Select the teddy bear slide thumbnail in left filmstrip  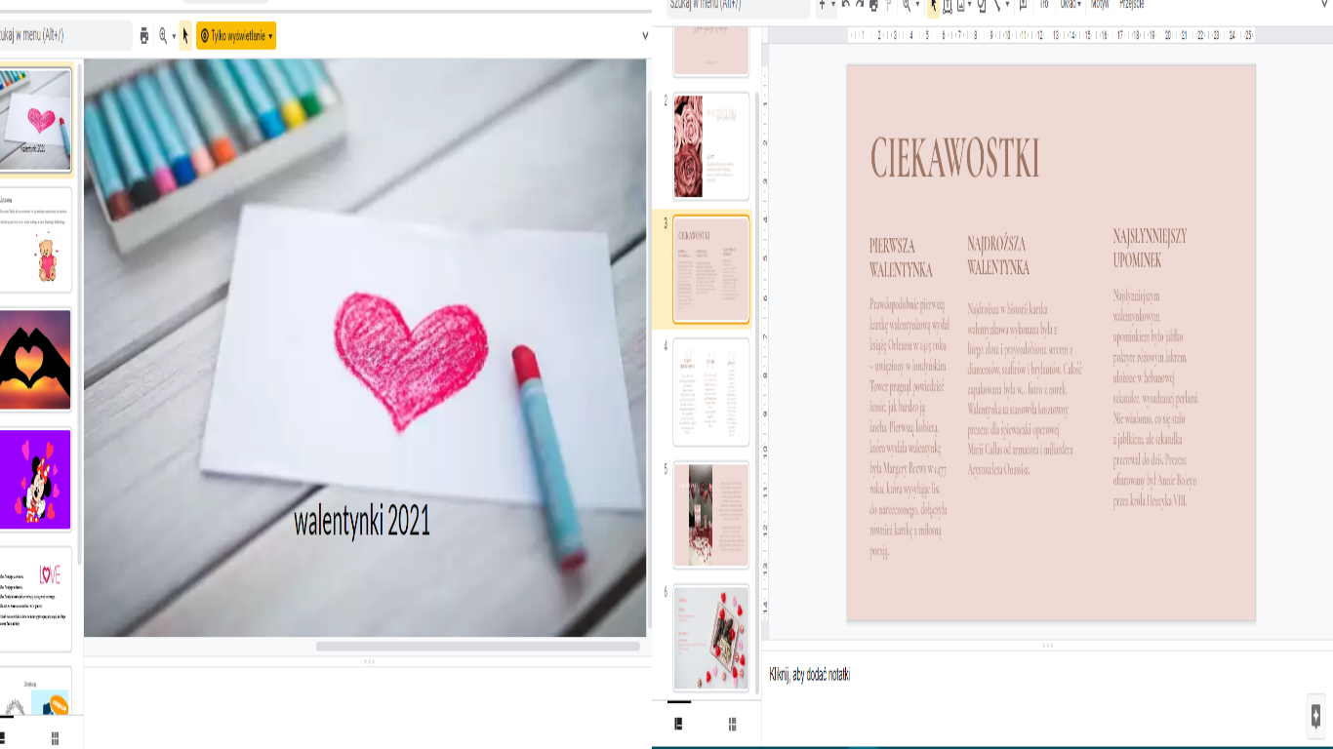35,240
